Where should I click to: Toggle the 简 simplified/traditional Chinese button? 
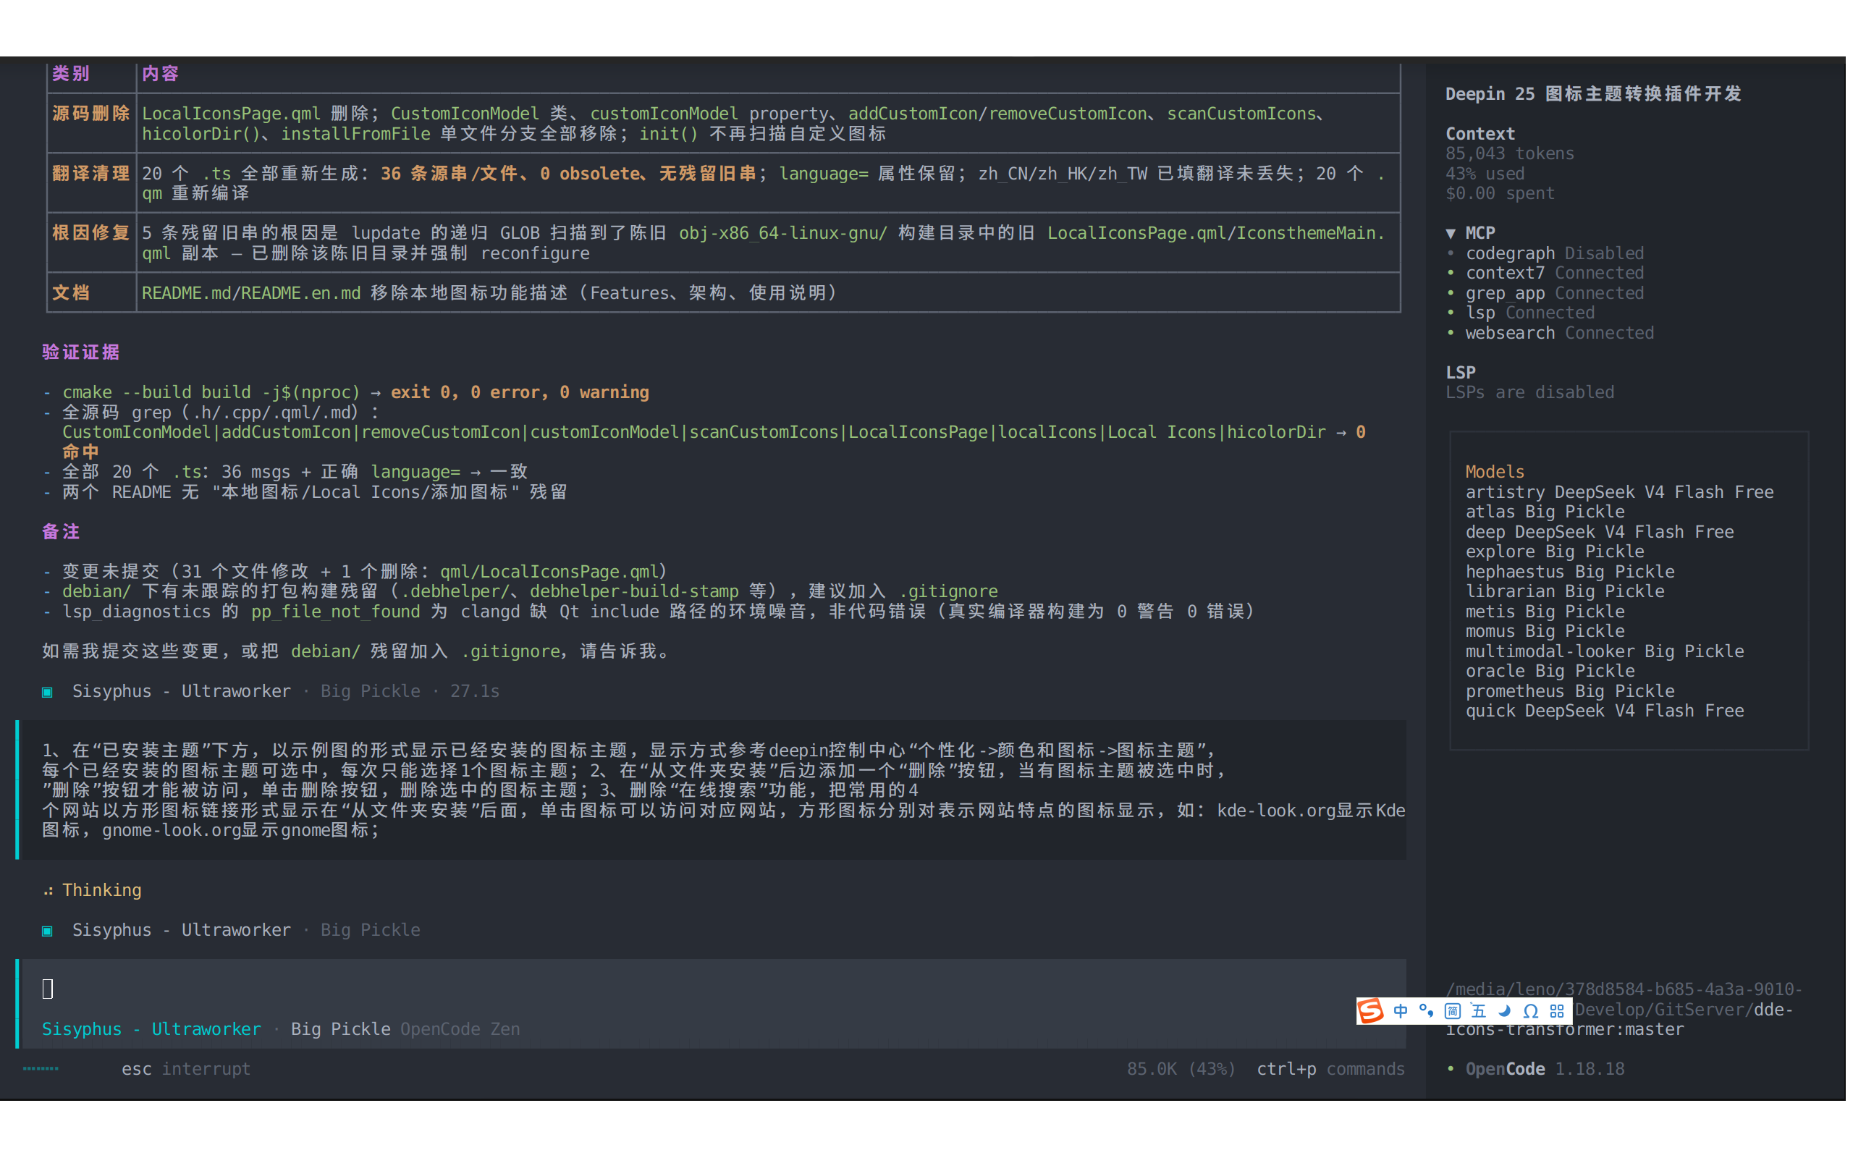(1453, 1011)
